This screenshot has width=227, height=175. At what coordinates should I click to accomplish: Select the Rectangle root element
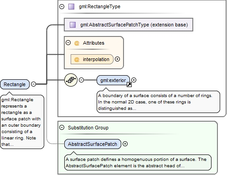pos(15,84)
